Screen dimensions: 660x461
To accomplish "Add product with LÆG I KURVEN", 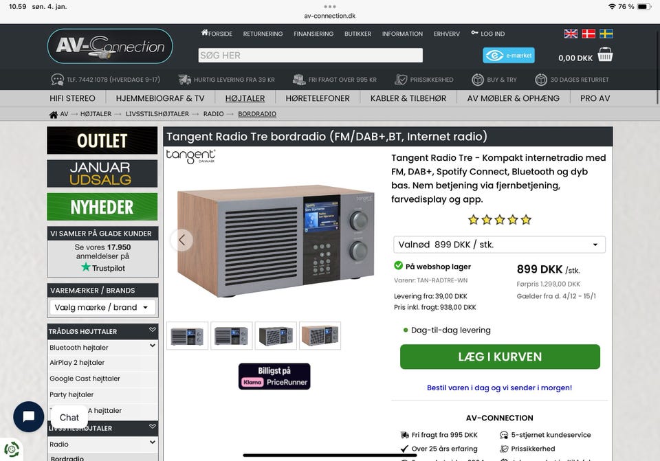I will tap(500, 357).
